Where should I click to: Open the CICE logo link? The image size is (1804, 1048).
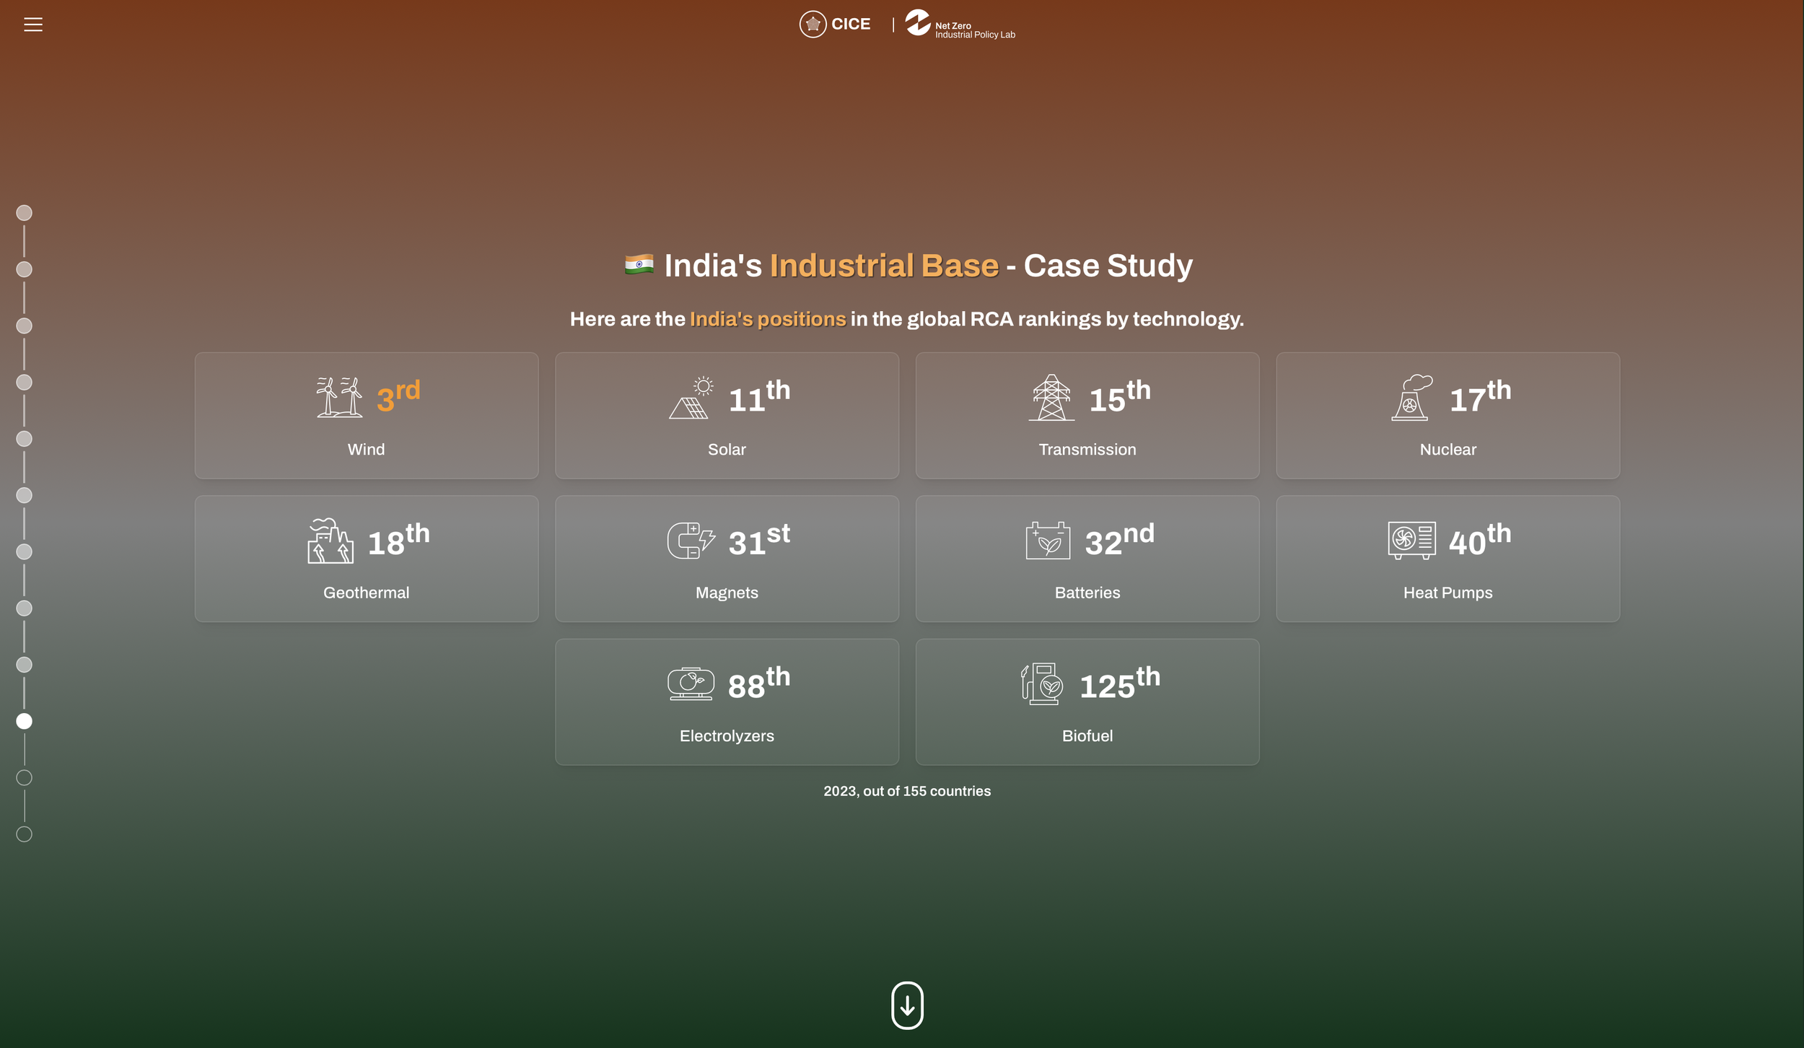coord(835,25)
